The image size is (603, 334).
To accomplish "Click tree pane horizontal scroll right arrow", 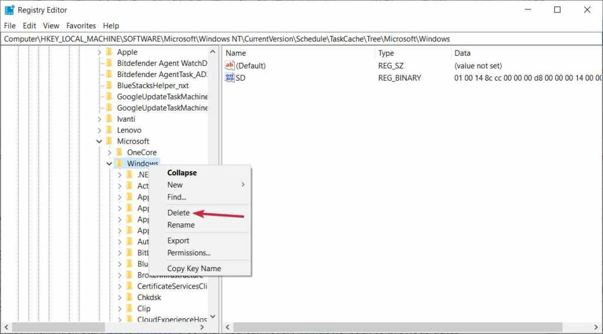I will pyautogui.click(x=203, y=327).
